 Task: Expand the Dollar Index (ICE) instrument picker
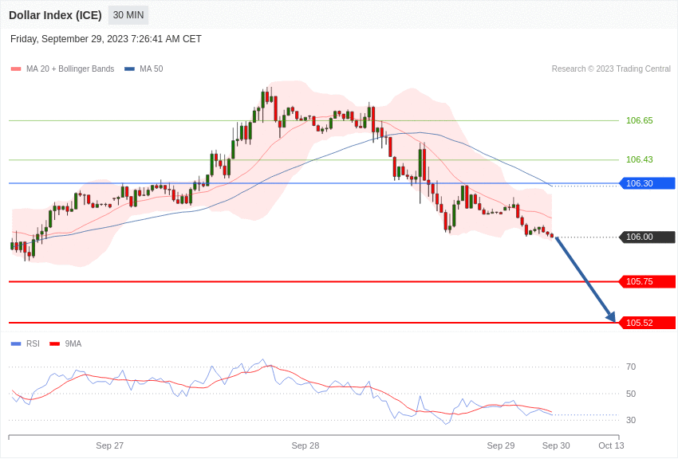[54, 14]
